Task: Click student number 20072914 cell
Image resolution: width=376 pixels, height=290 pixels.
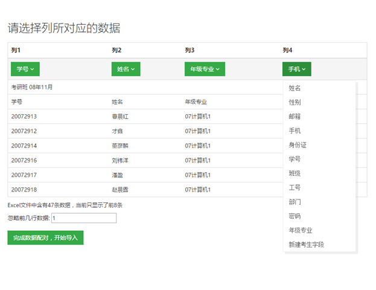Action: 24,146
